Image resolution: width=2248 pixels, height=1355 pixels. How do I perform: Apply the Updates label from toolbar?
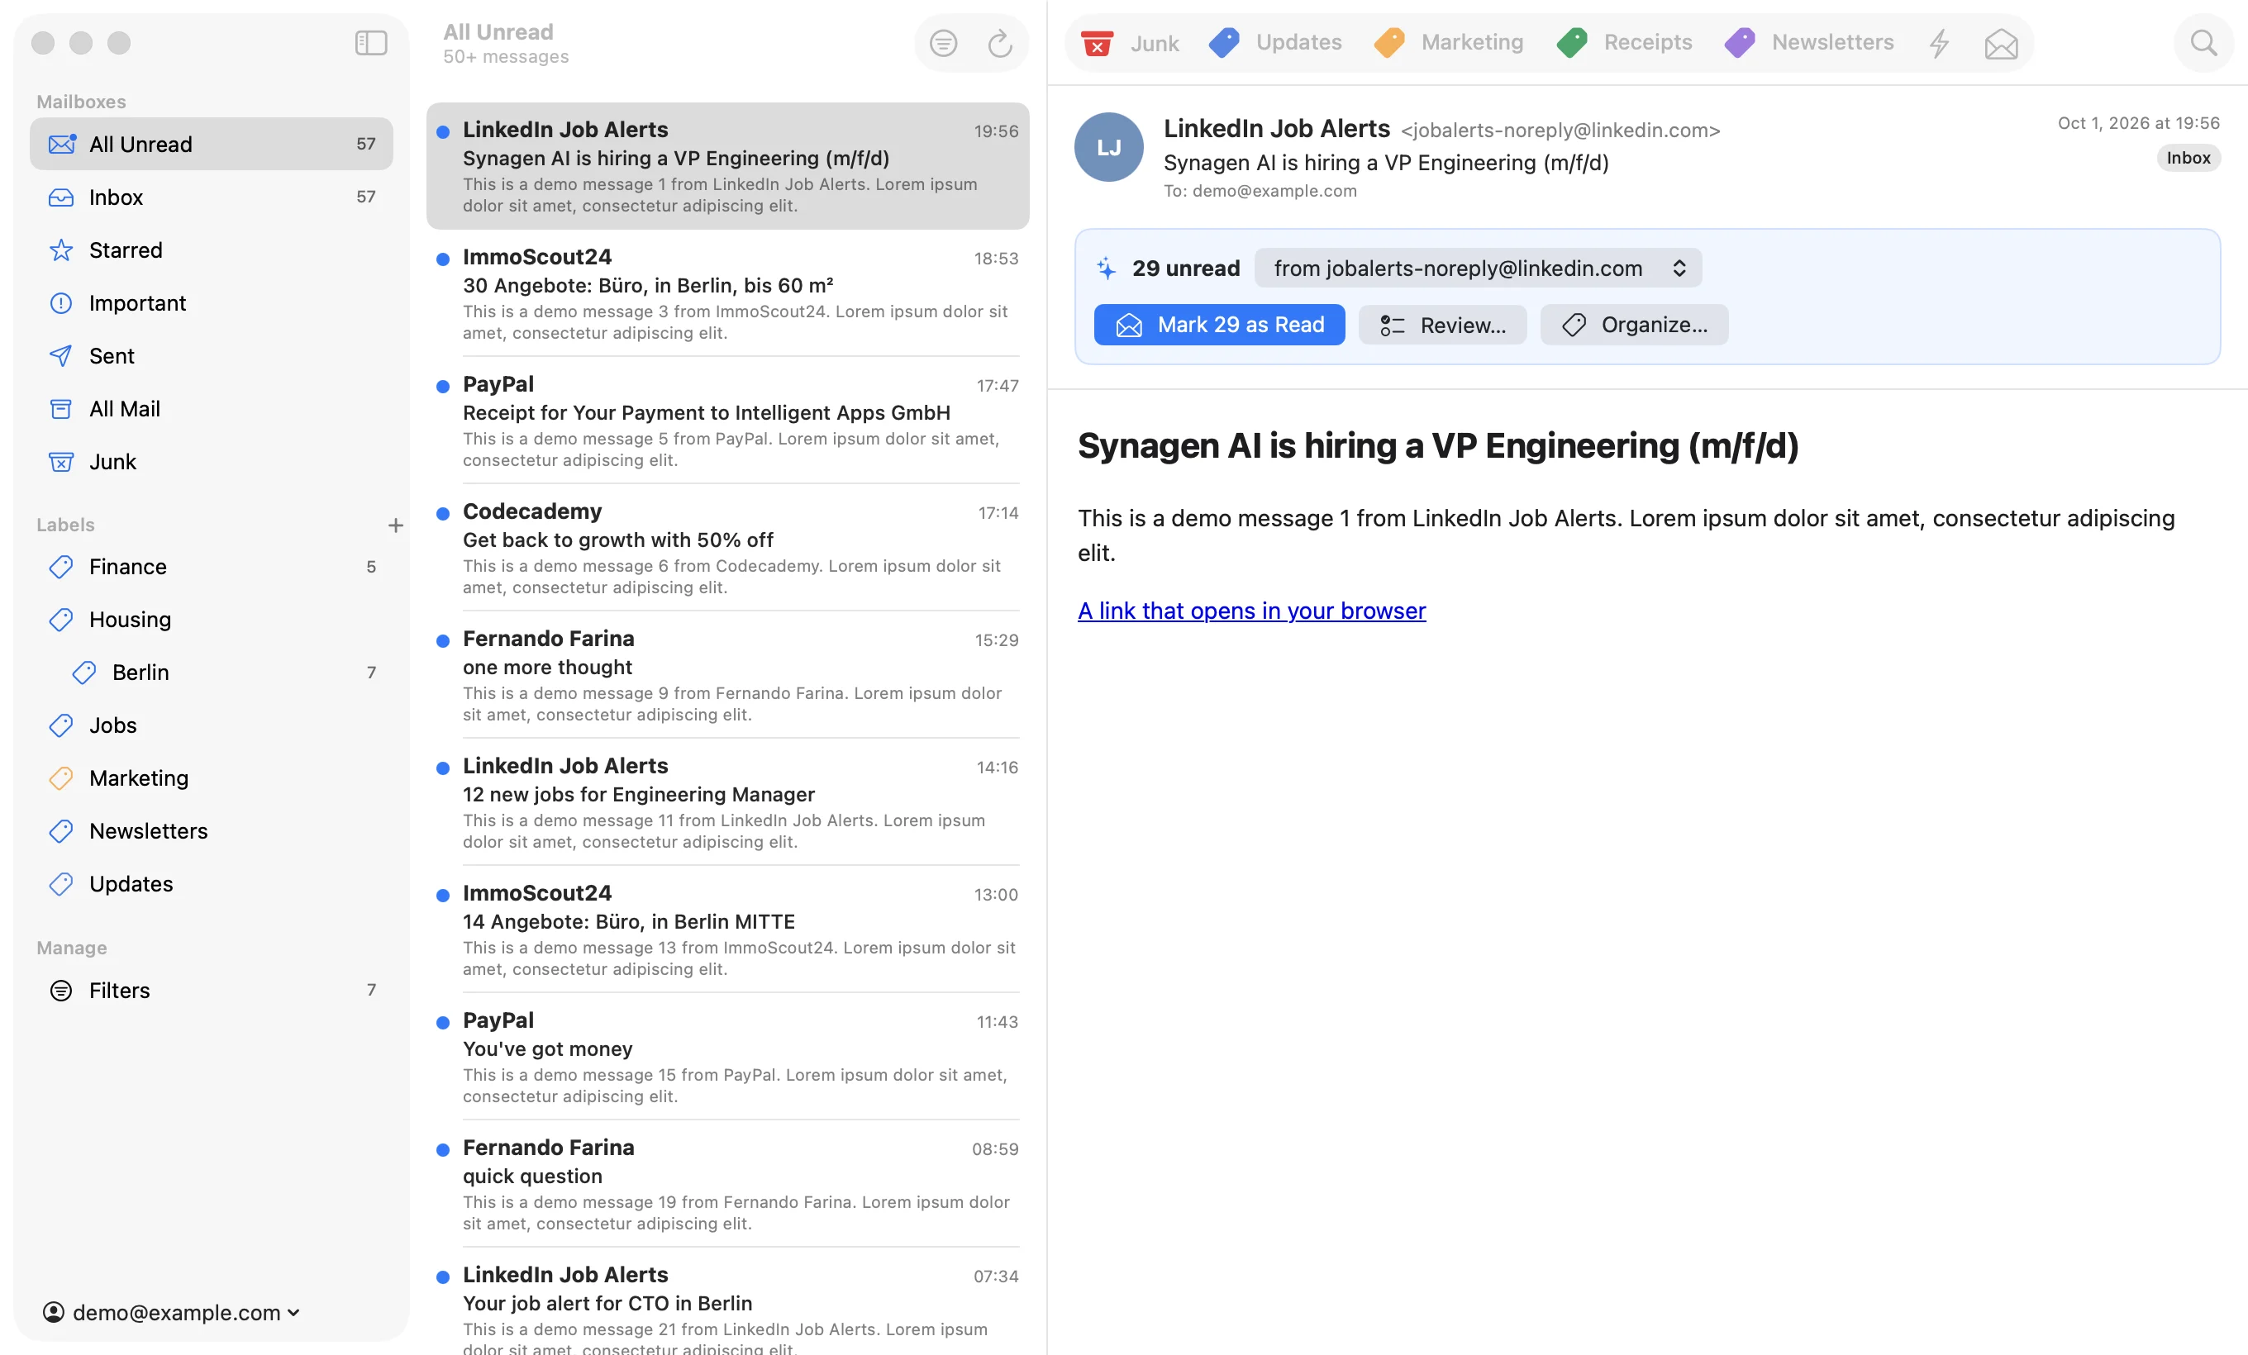(1275, 43)
